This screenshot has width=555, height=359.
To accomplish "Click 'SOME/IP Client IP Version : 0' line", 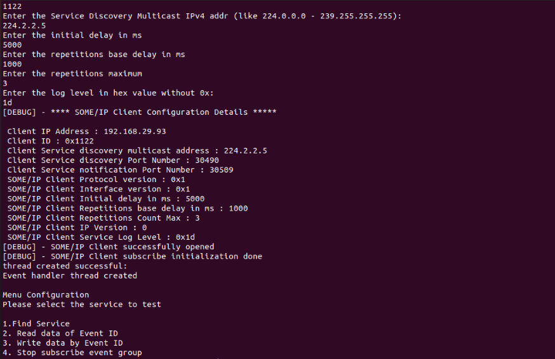I will 77,228.
